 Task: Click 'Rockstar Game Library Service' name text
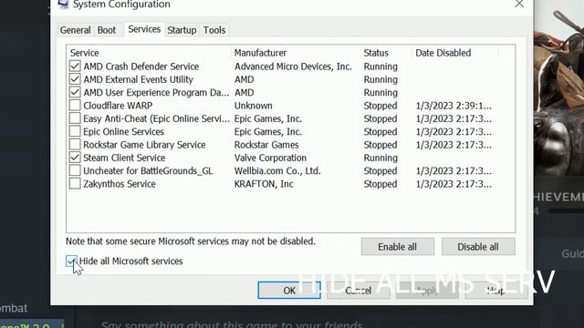pyautogui.click(x=144, y=145)
